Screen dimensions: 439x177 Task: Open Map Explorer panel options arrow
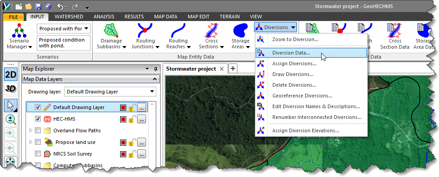pyautogui.click(x=147, y=69)
